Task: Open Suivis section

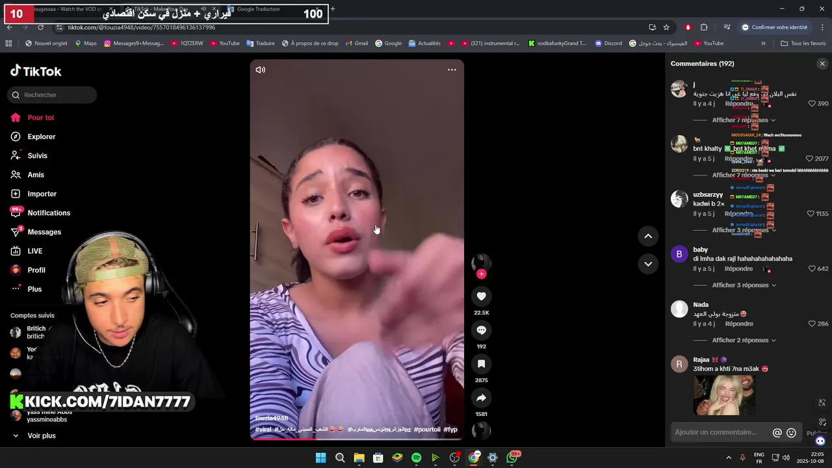Action: [x=29, y=155]
